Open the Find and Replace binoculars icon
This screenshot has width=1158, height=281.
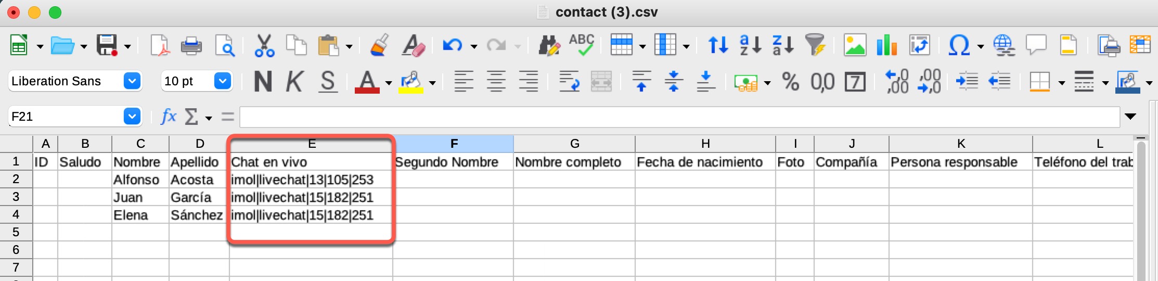pyautogui.click(x=548, y=46)
